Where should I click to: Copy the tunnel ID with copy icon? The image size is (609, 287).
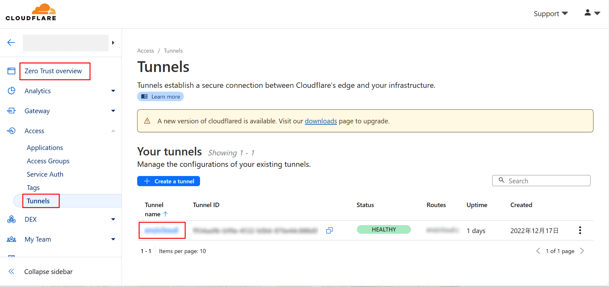[x=329, y=231]
